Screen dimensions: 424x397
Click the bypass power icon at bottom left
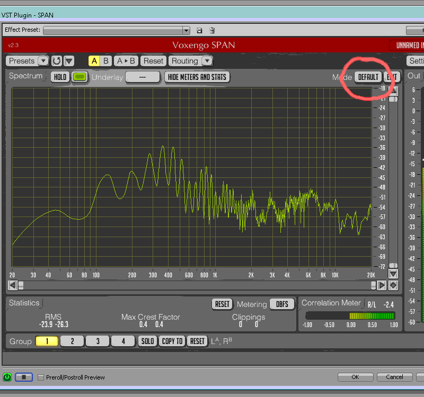7,377
